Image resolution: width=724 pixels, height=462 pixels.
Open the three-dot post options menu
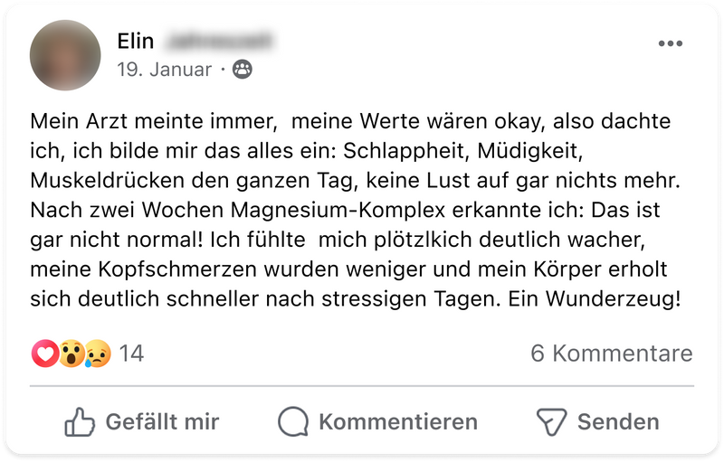point(670,43)
